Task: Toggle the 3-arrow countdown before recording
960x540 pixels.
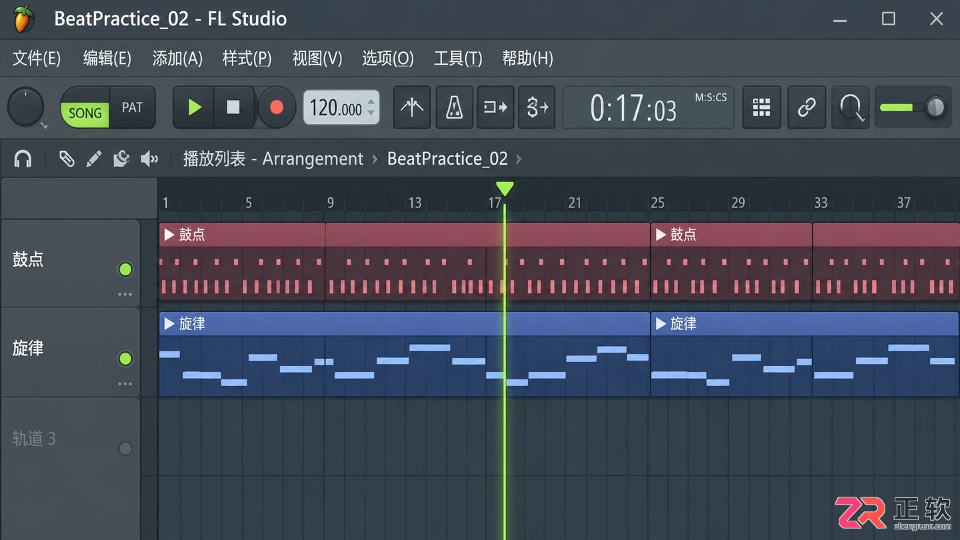Action: (x=537, y=107)
